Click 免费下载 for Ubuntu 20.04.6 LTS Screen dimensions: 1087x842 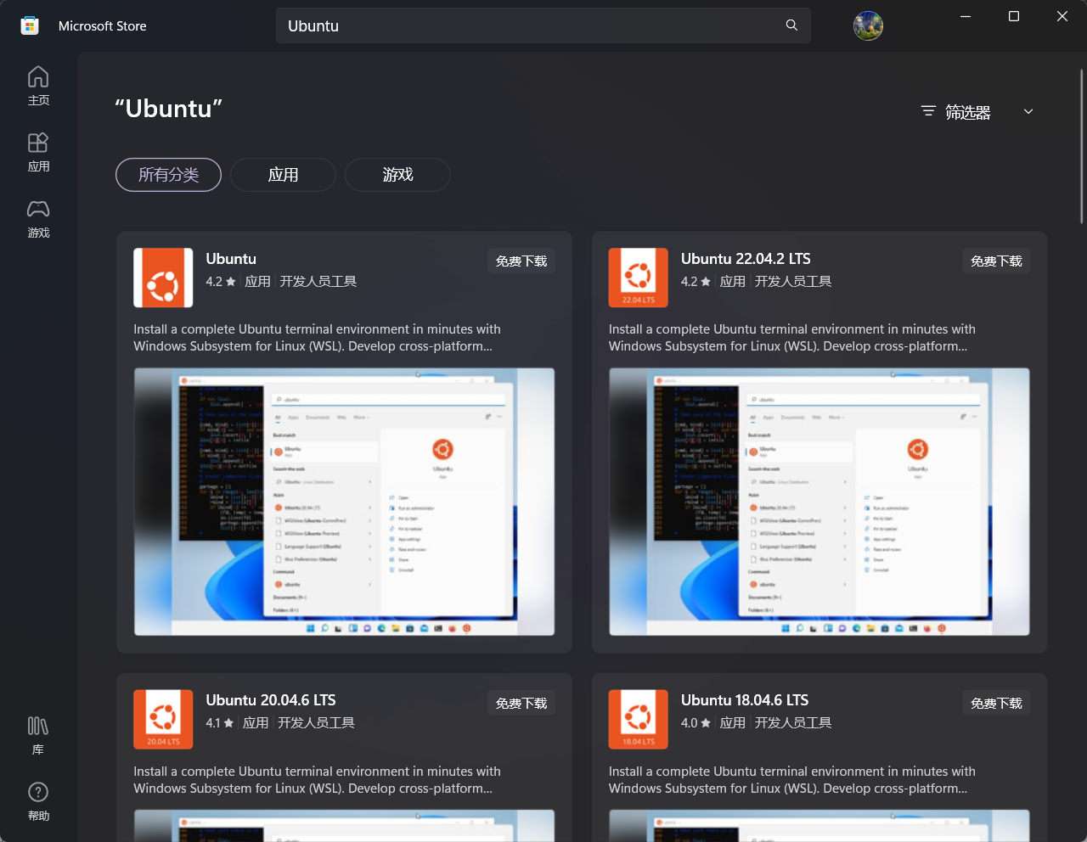click(521, 704)
